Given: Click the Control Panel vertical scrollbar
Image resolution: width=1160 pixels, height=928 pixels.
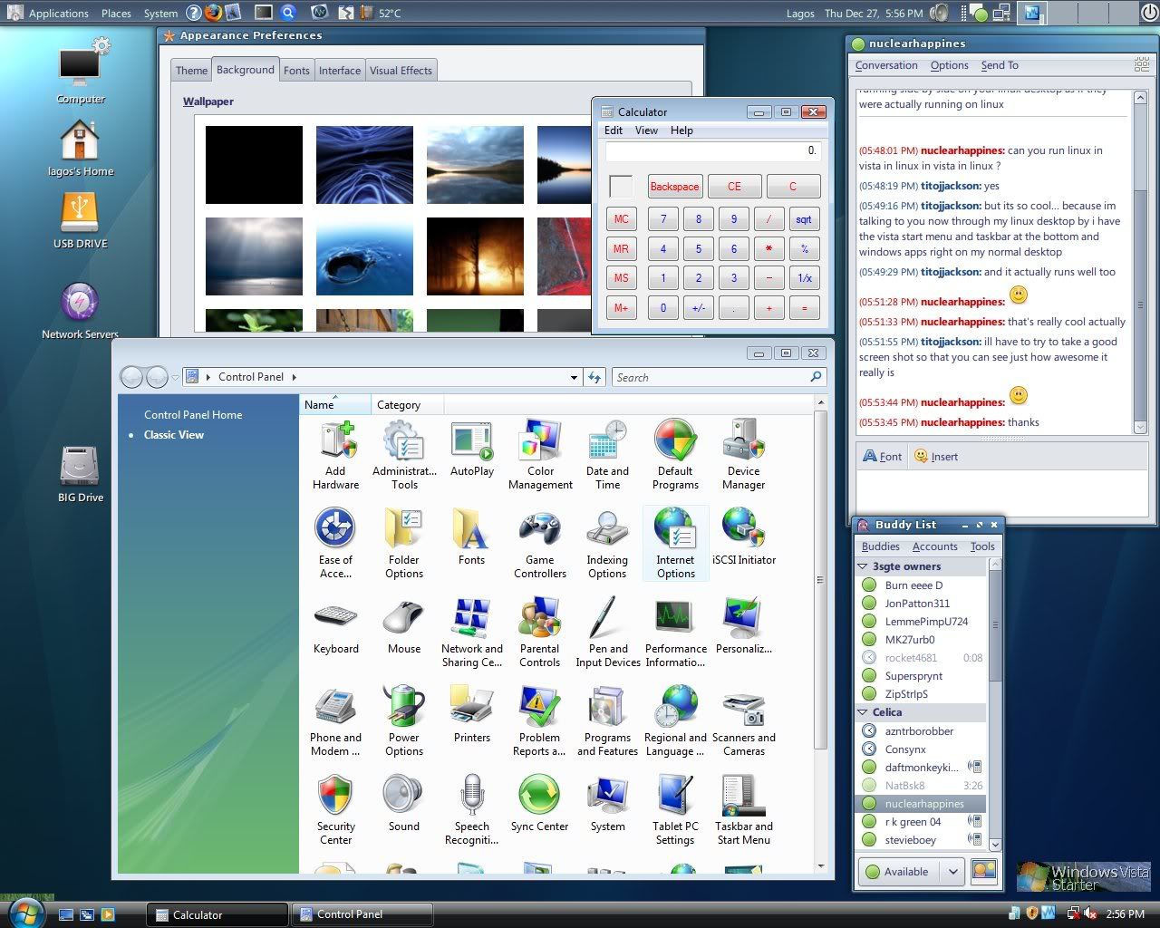Looking at the screenshot, I should click(820, 580).
